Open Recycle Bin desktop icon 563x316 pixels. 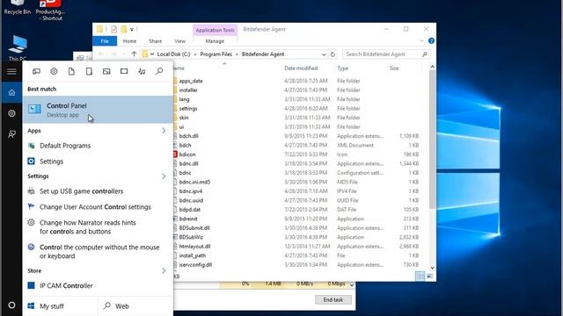18,8
